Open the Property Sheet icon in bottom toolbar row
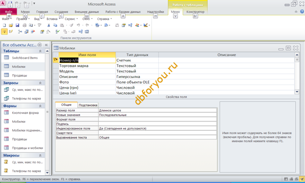The image size is (305, 183). 42,32
